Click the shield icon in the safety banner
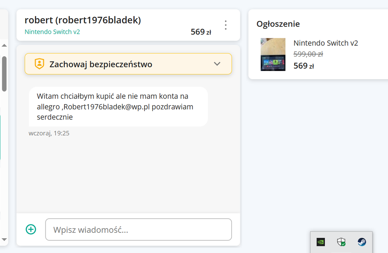The height and width of the screenshot is (253, 388). 39,64
